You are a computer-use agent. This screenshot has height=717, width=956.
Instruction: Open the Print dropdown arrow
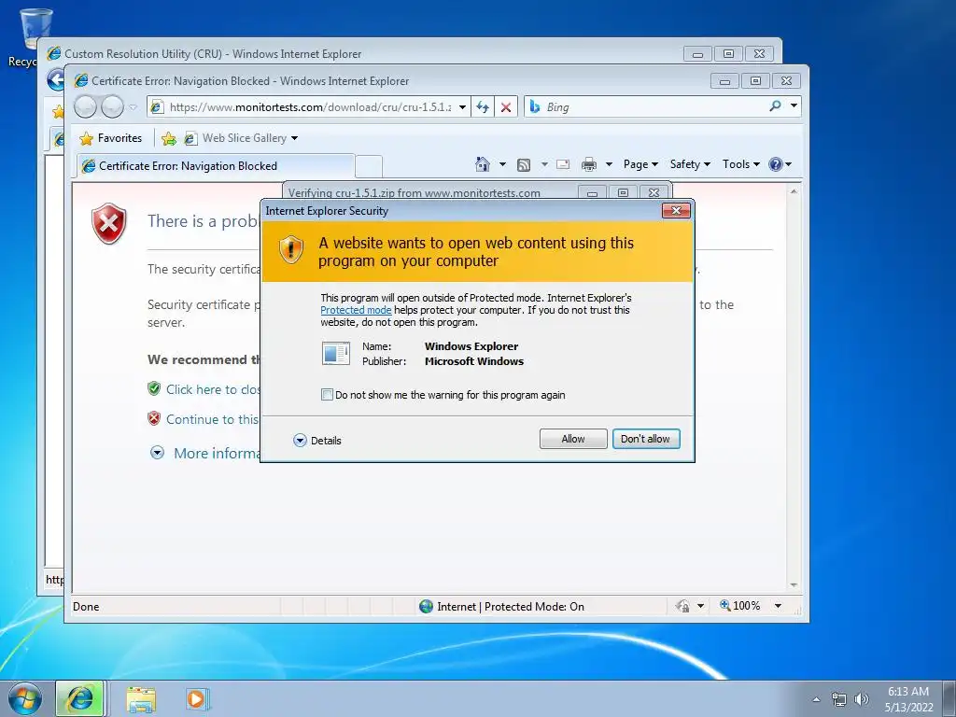(609, 164)
